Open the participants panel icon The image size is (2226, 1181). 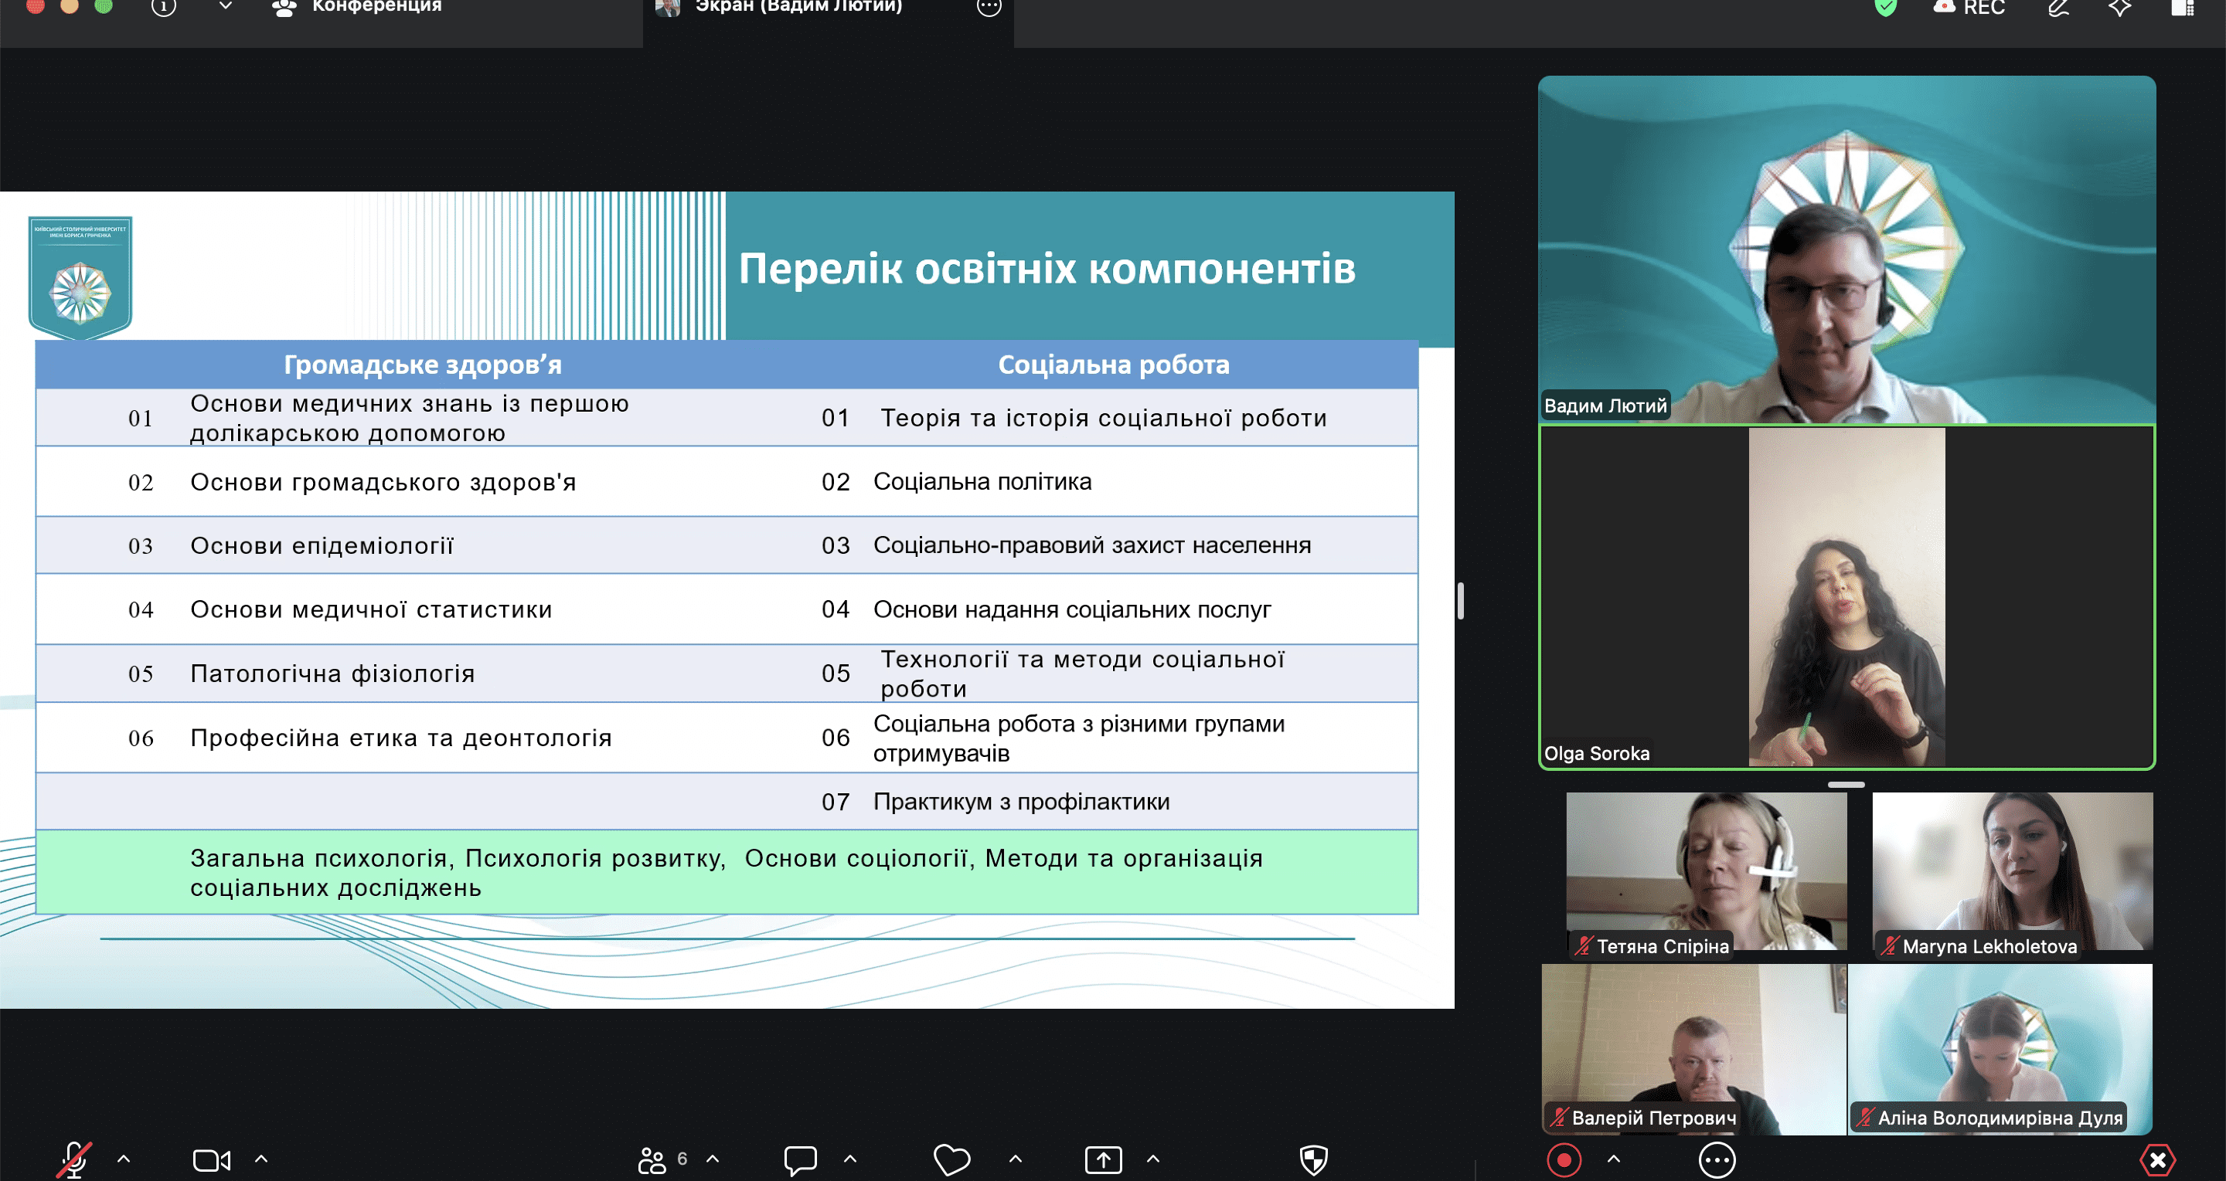click(652, 1160)
